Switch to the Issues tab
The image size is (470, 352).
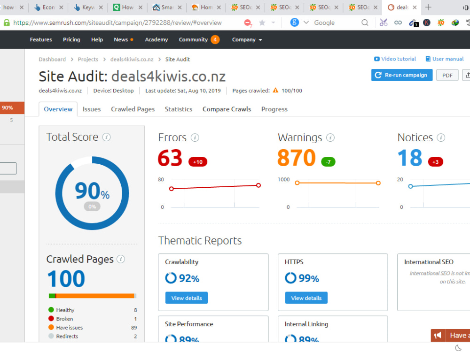point(91,109)
